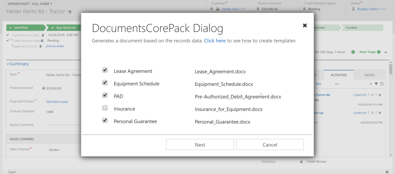Click the Next Stage link
This screenshot has width=395, height=174.
point(370,52)
